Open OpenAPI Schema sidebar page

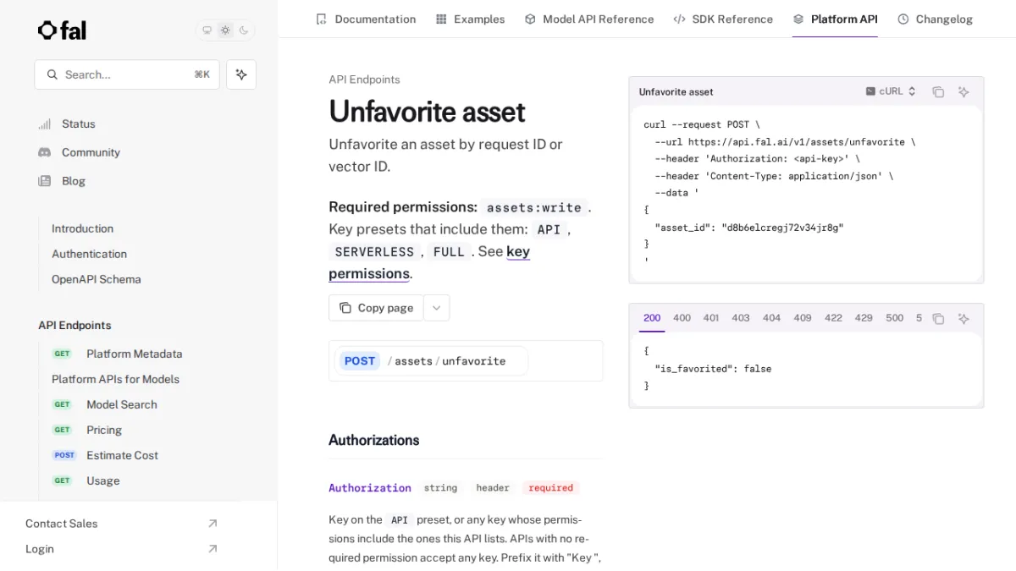(x=97, y=279)
